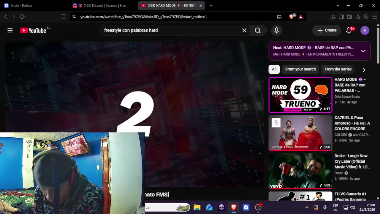This screenshot has height=214, width=380.
Task: Launch Brave Leo AI assistant
Action: [358, 17]
